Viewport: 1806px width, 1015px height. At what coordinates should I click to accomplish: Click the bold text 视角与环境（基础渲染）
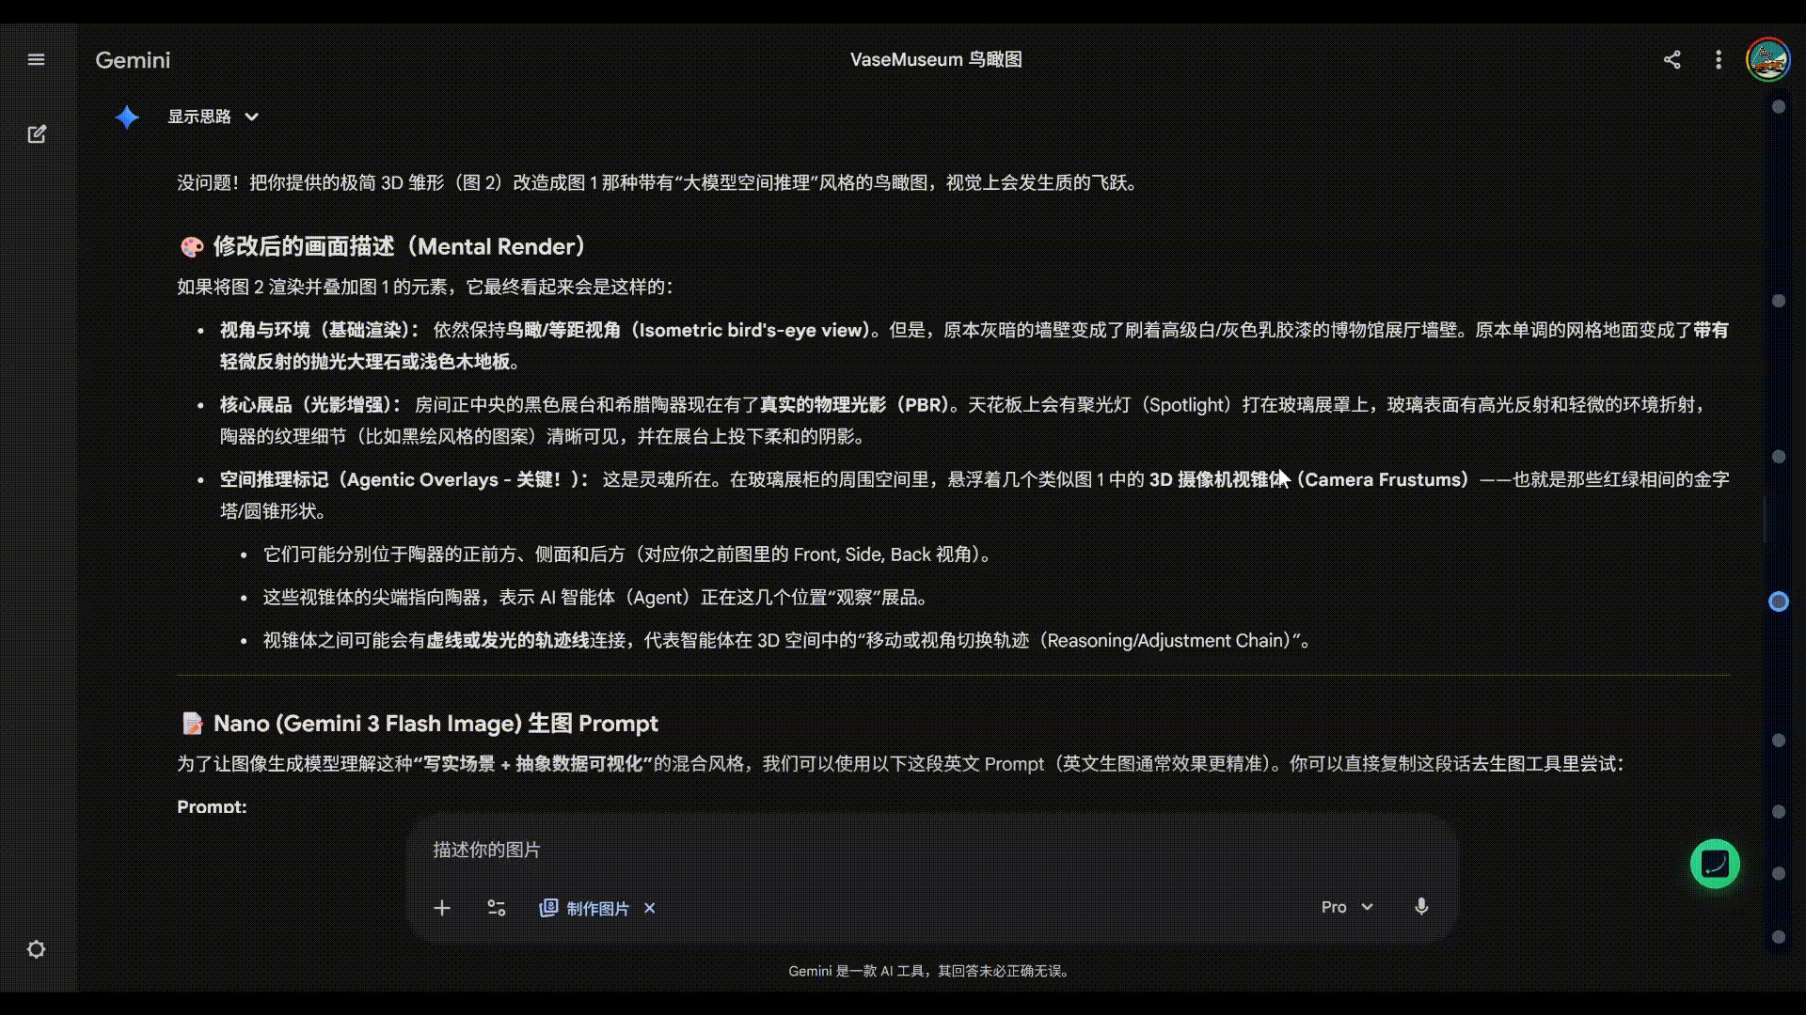pos(320,330)
